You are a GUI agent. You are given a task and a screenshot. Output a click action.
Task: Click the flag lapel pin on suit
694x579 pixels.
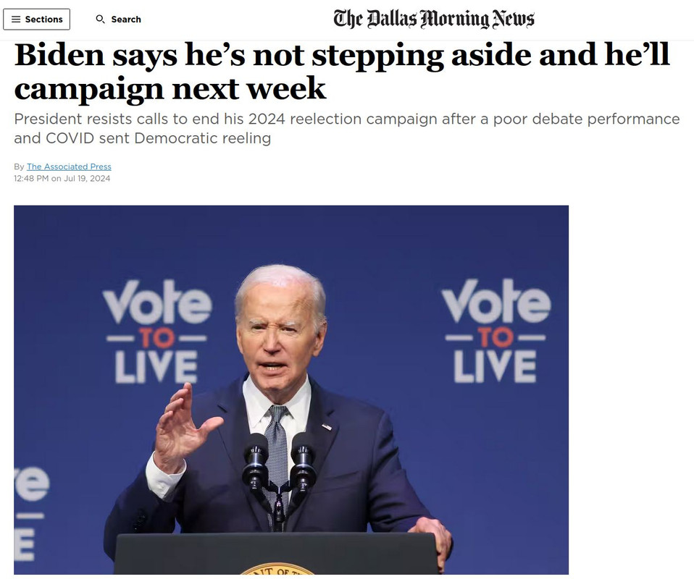click(x=327, y=427)
